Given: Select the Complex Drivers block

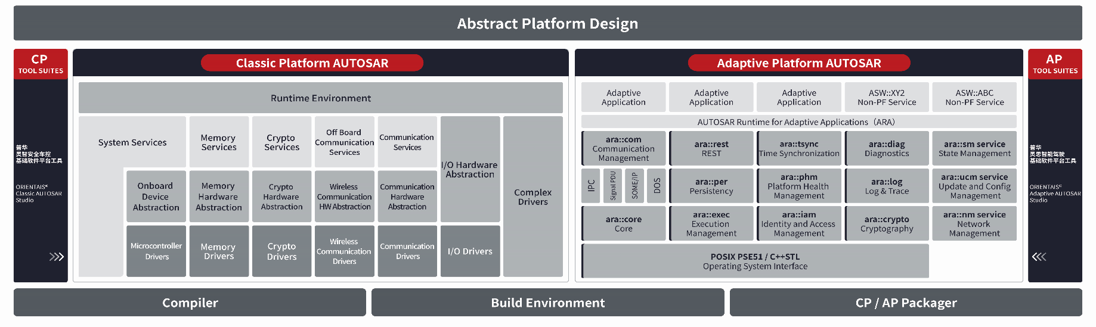Looking at the screenshot, I should (x=532, y=197).
